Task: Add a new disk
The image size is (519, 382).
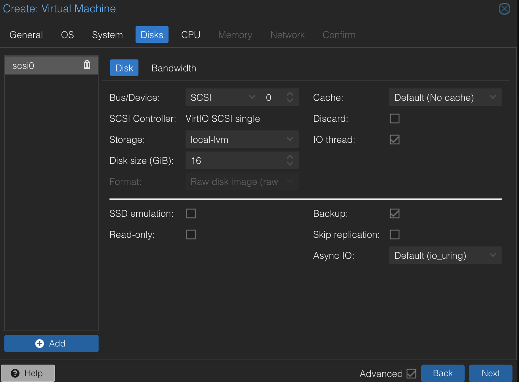Action: 51,343
